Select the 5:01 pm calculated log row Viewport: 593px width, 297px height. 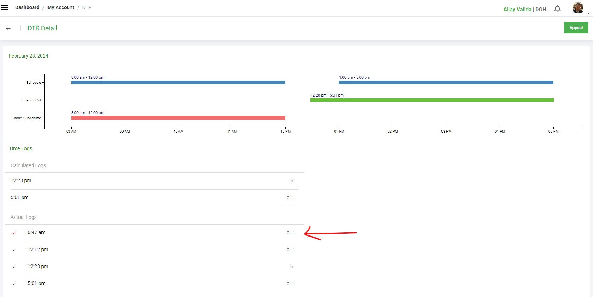(152, 198)
